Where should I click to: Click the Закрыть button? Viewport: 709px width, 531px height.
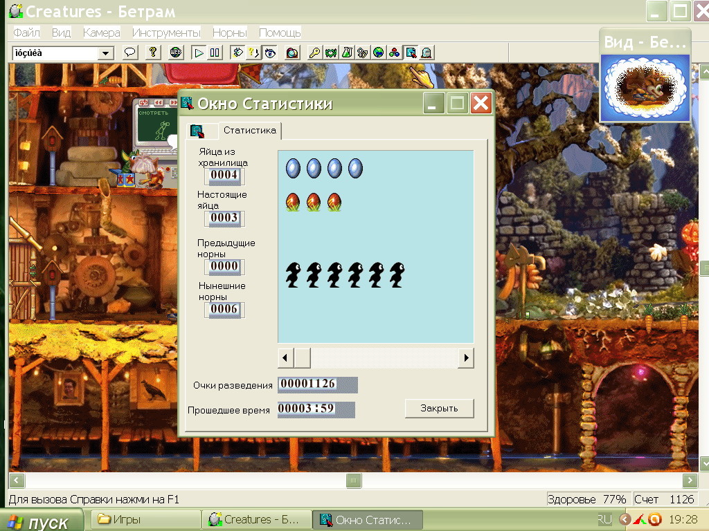point(439,408)
